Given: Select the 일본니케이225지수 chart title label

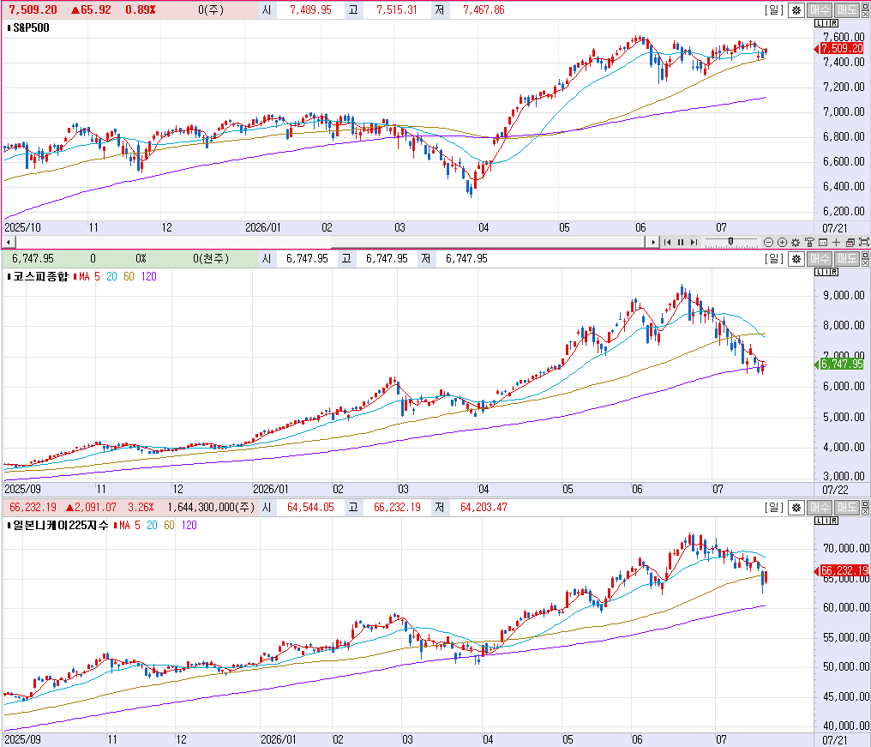Looking at the screenshot, I should 61,525.
